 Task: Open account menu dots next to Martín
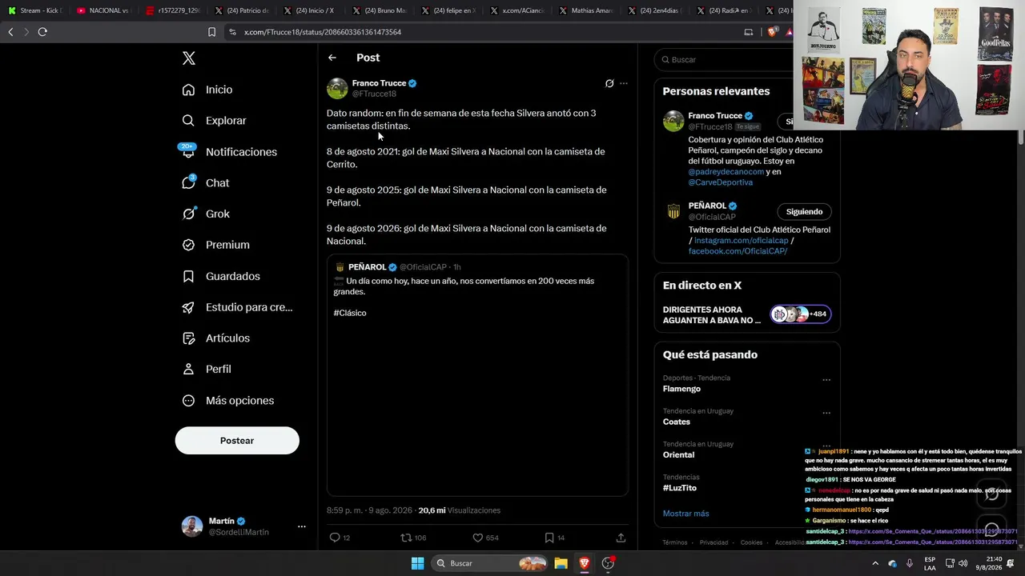(302, 526)
